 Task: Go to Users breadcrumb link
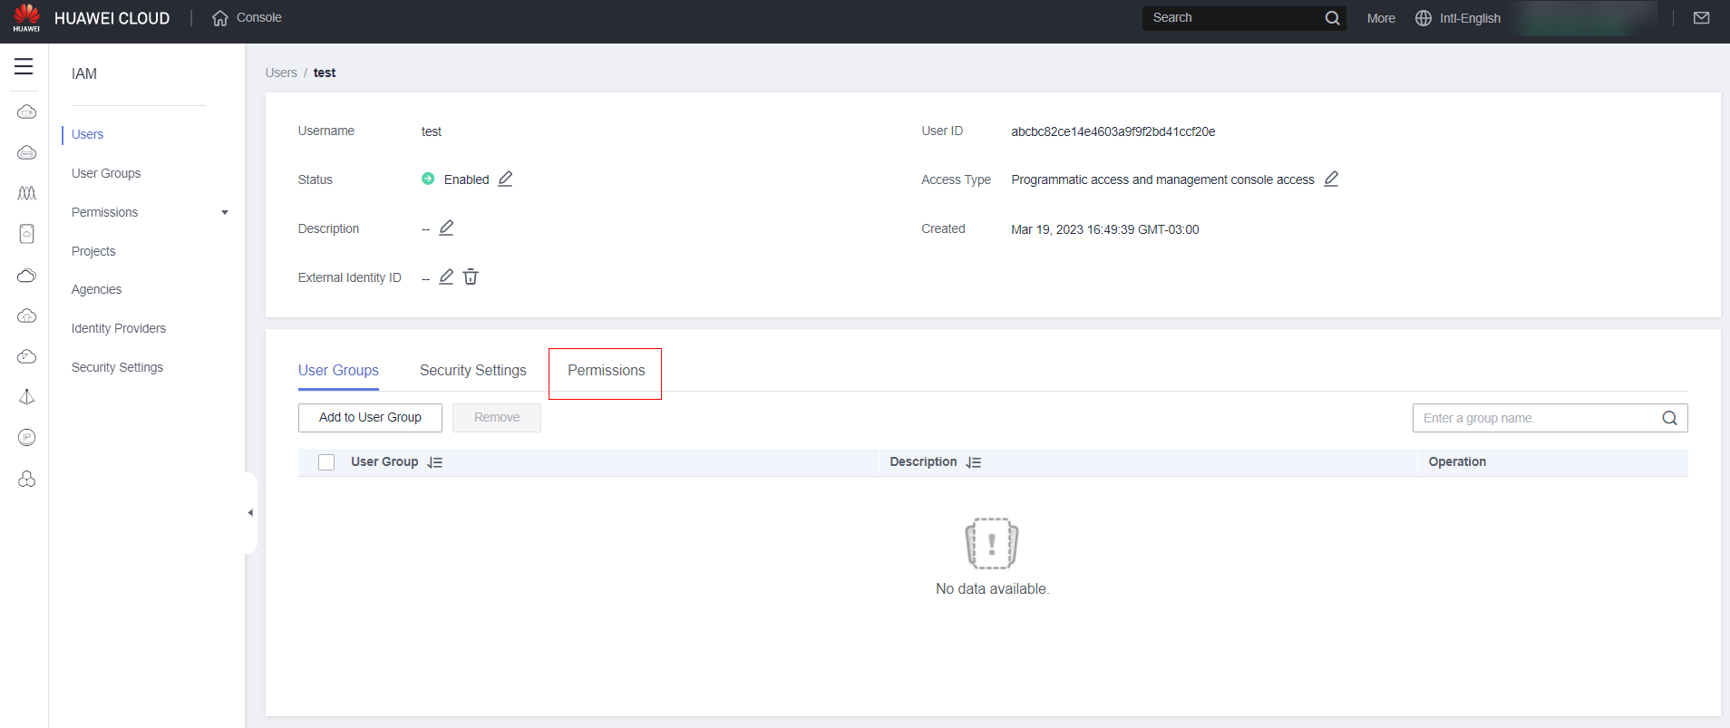pyautogui.click(x=281, y=73)
